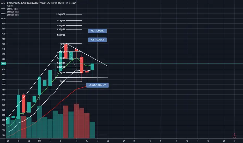Click the 2020 label on time axis
The image size is (243, 143).
tap(40, 141)
